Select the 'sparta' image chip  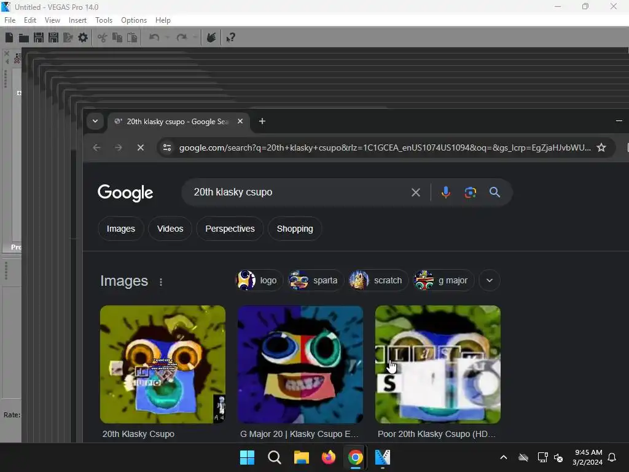(x=316, y=280)
